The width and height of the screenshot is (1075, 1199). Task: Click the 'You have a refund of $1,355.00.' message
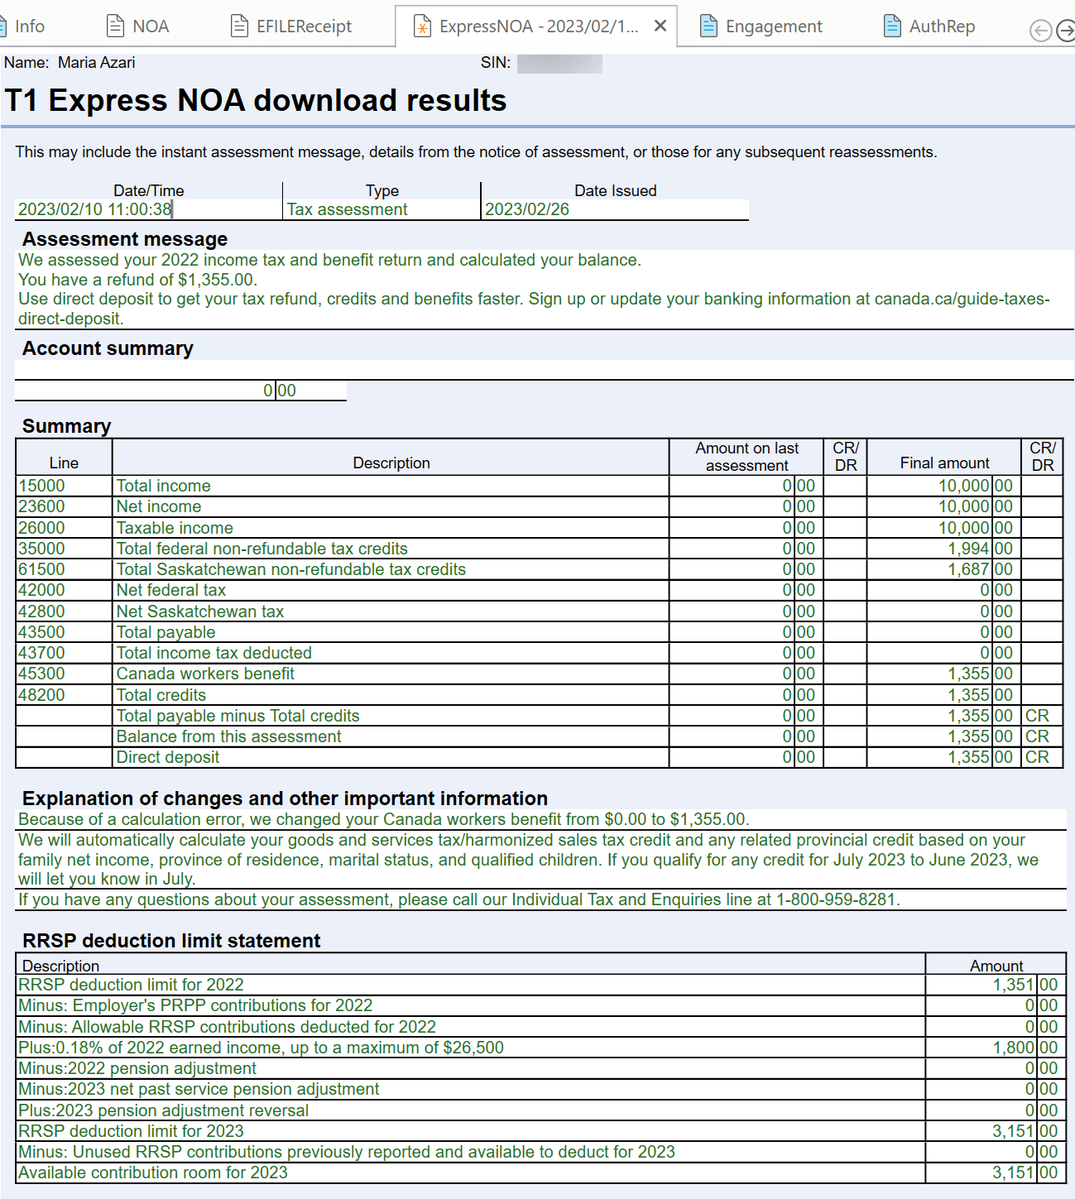pyautogui.click(x=138, y=280)
